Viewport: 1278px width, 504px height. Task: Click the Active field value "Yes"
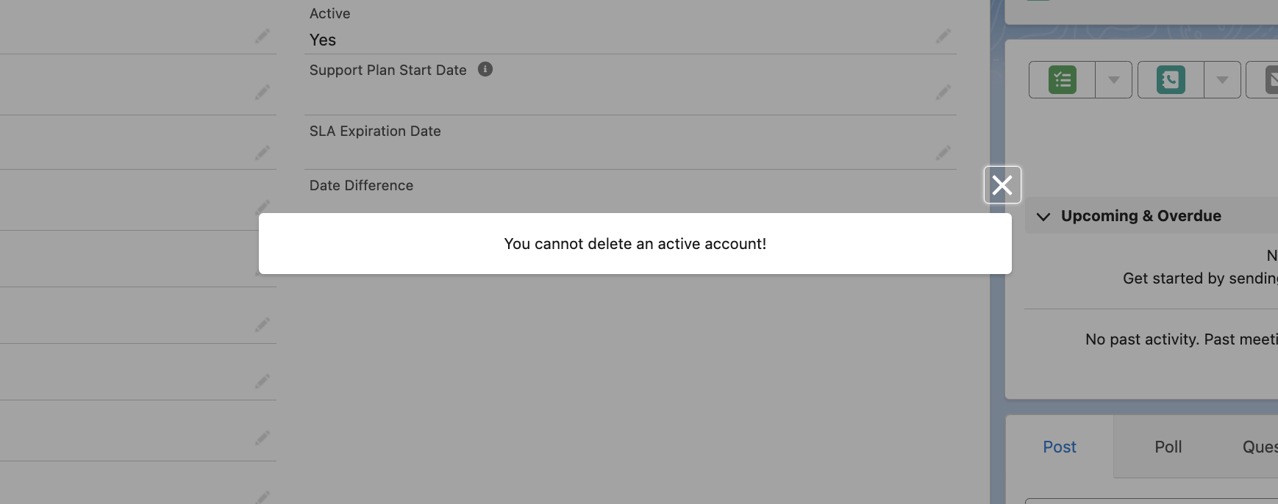[x=323, y=40]
